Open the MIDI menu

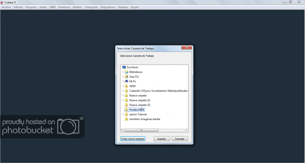[x=52, y=7]
